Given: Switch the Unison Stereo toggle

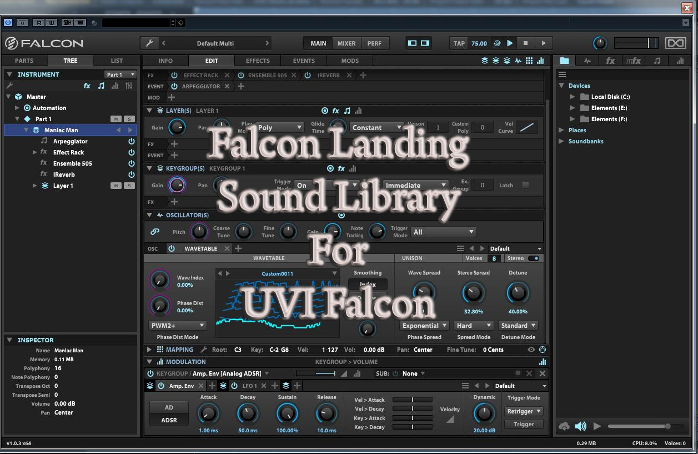Looking at the screenshot, I should coord(534,258).
